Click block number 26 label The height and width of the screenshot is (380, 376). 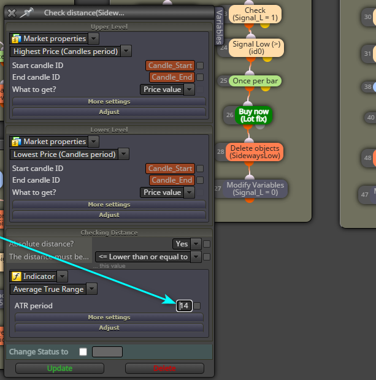click(230, 115)
